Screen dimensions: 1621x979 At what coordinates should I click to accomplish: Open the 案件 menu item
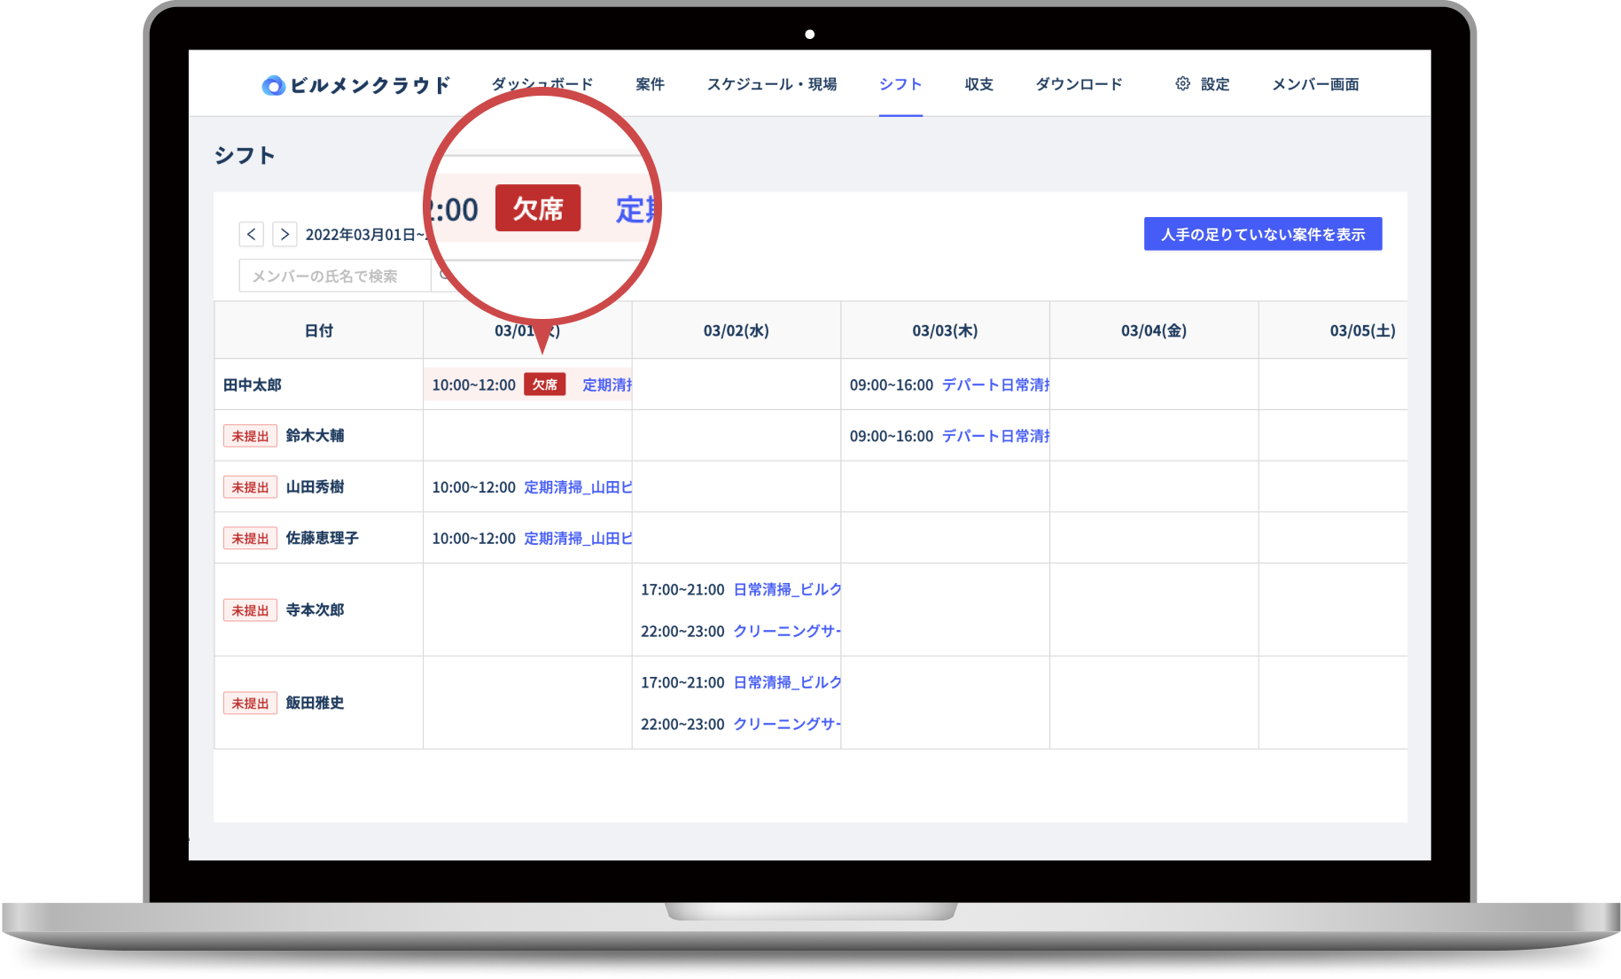tap(650, 84)
